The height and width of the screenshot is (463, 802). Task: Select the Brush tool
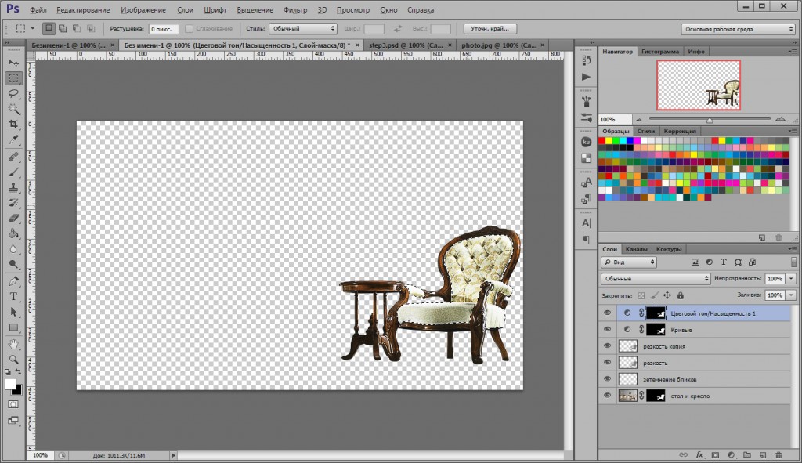pos(13,172)
